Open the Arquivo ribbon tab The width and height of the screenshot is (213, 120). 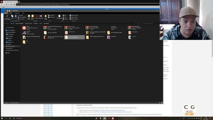(6, 13)
